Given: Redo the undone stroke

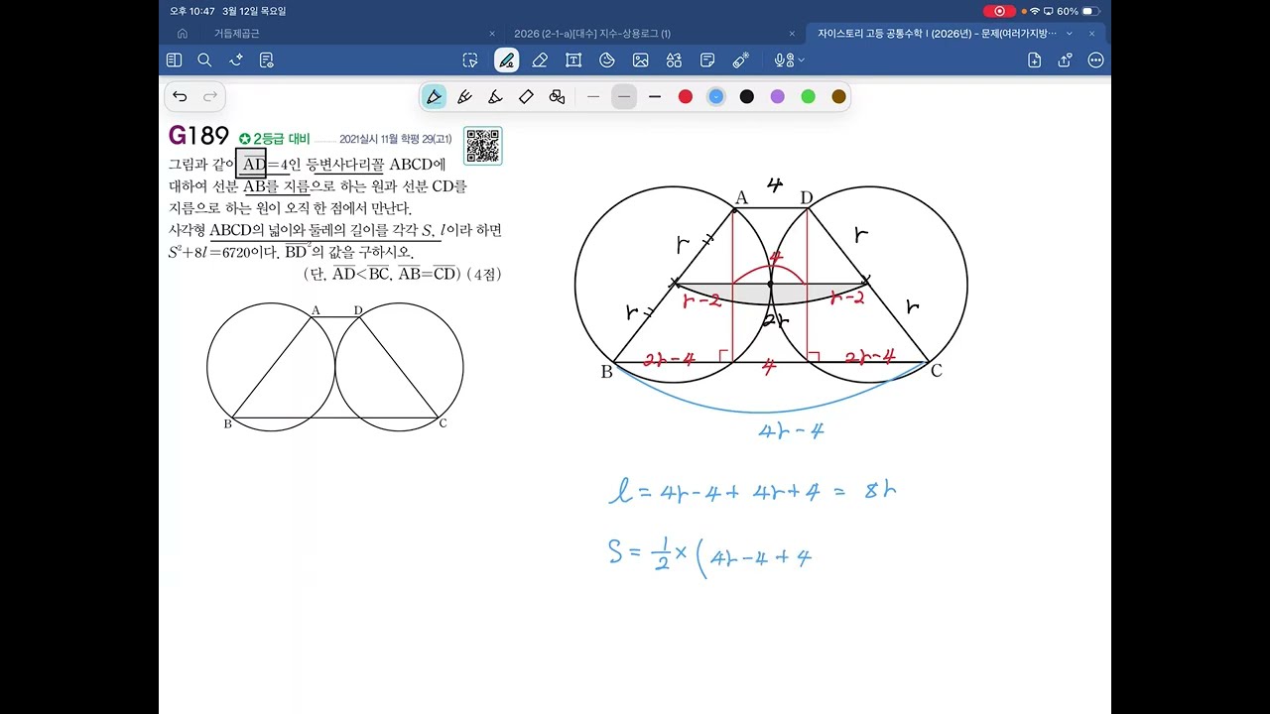Looking at the screenshot, I should (210, 96).
